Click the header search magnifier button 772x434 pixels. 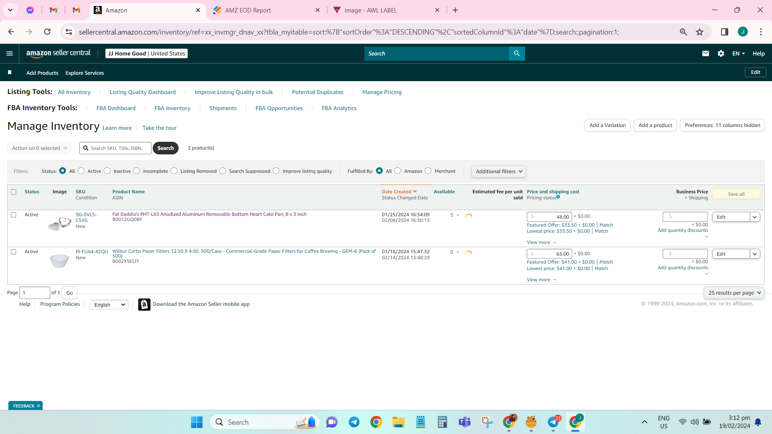[x=517, y=53]
